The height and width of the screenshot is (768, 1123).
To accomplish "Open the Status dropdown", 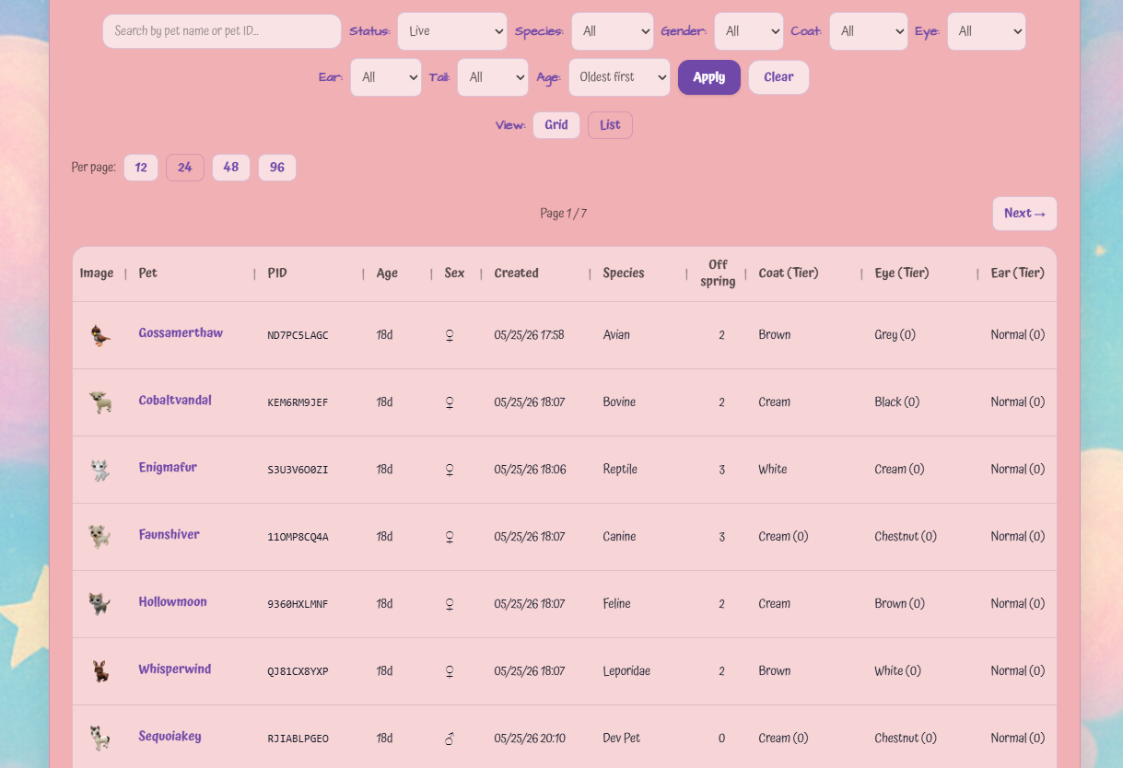I will [x=452, y=31].
